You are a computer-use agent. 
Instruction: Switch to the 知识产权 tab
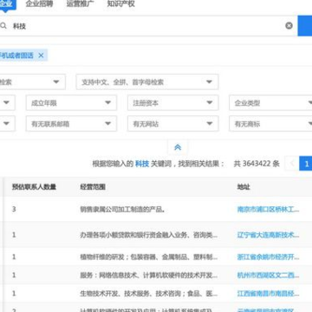[x=121, y=3]
